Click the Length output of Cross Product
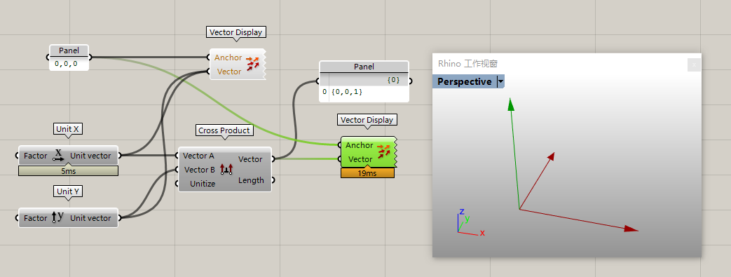Screen dimensions: 731x277 pyautogui.click(x=252, y=180)
